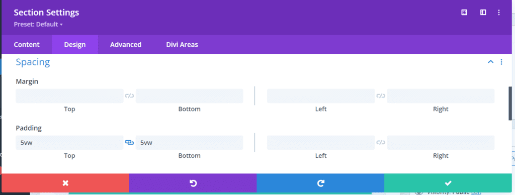This screenshot has height=195, width=515.
Task: Collapse the Spacing section chevron
Action: point(491,62)
